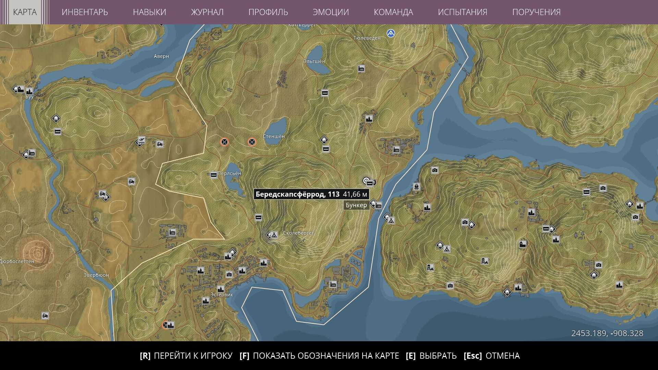Select the safehouse icon north of island tent
658x370 pixels.
pyautogui.click(x=440, y=245)
